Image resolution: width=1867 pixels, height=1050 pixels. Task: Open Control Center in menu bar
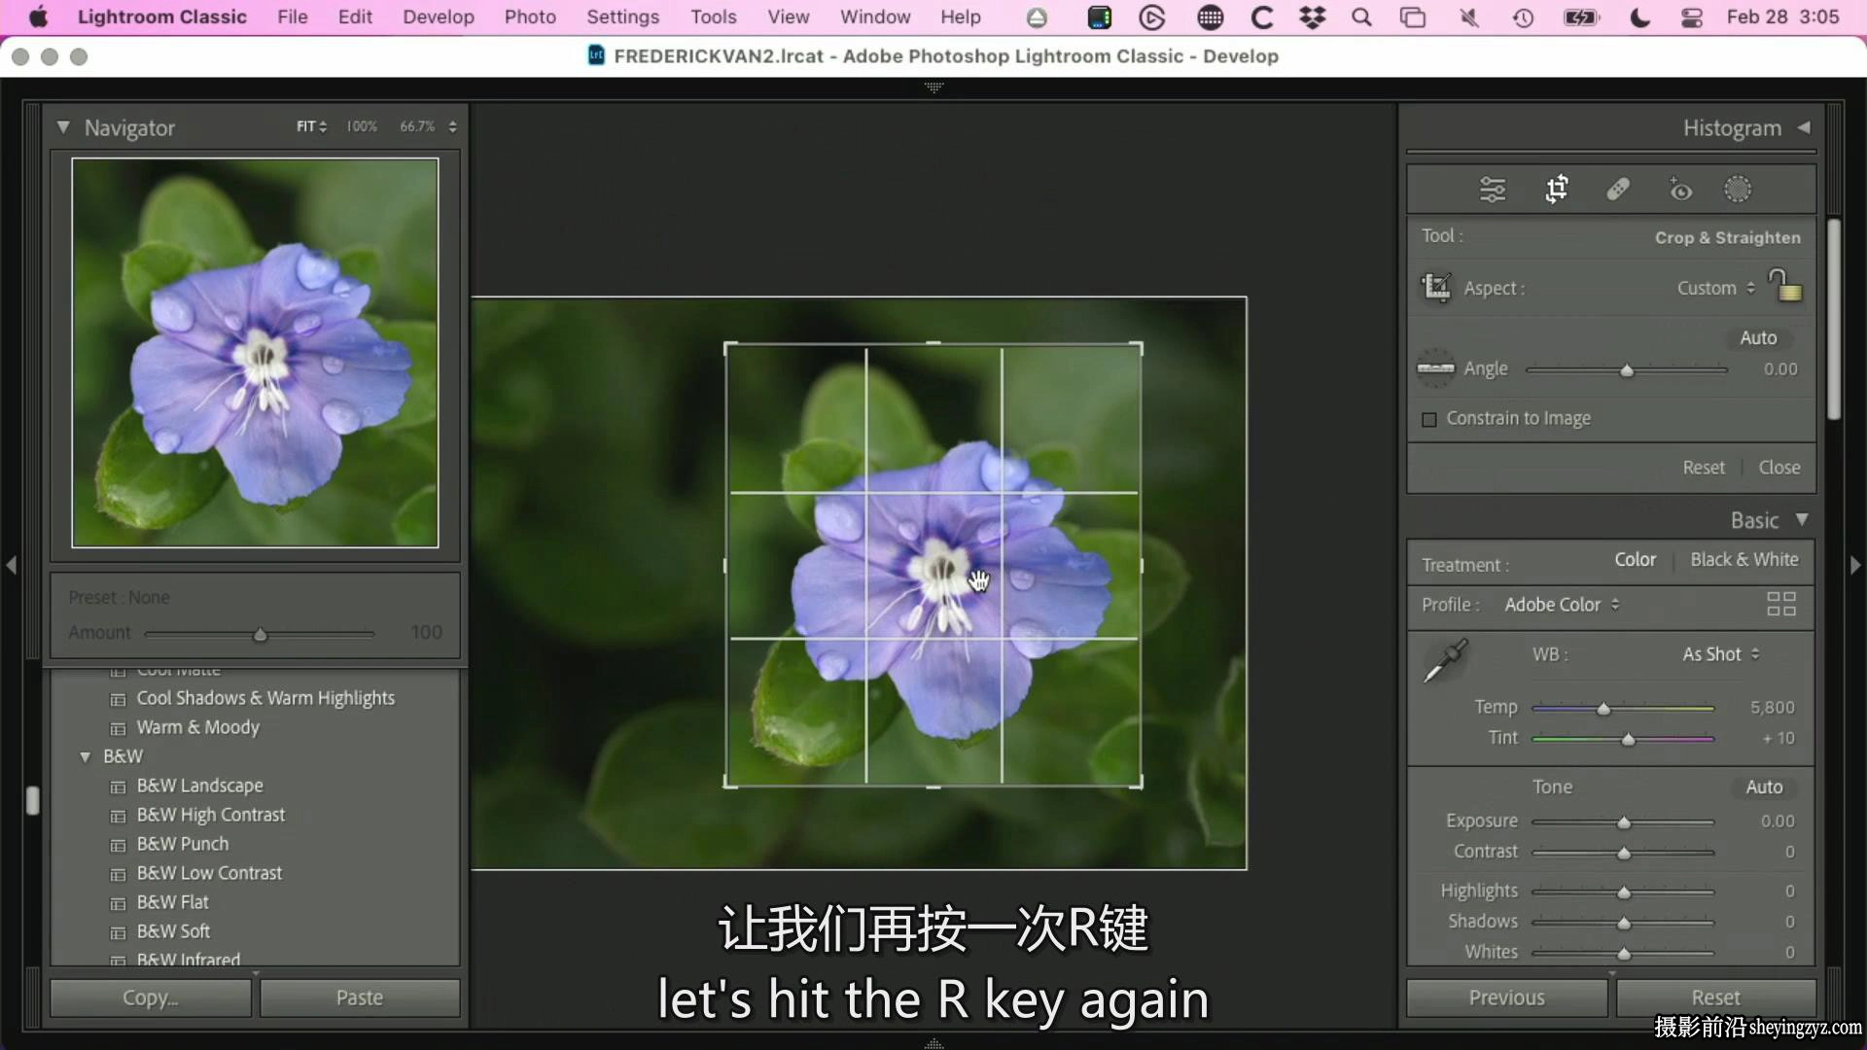point(1692,17)
